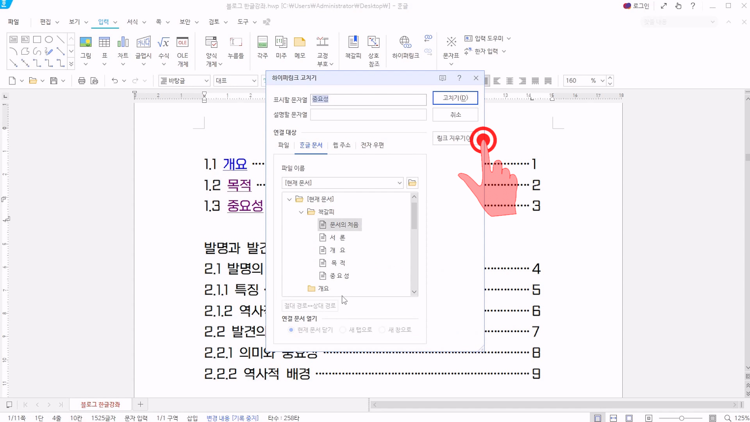This screenshot has width=750, height=422.
Task: Click the 취소 button
Action: coord(455,115)
